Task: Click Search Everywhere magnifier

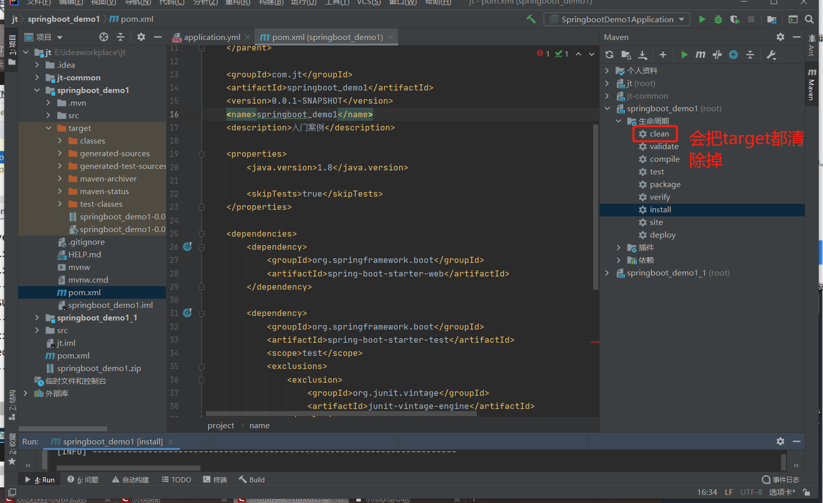Action: (809, 19)
